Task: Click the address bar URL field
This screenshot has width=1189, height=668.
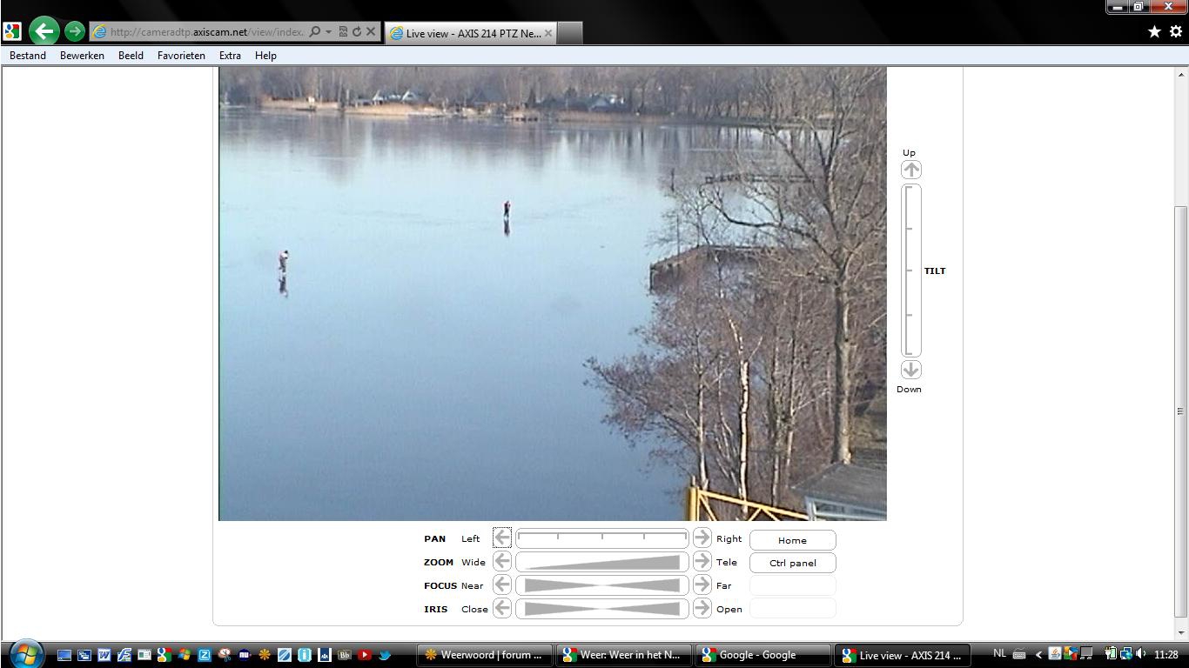Action: click(207, 32)
